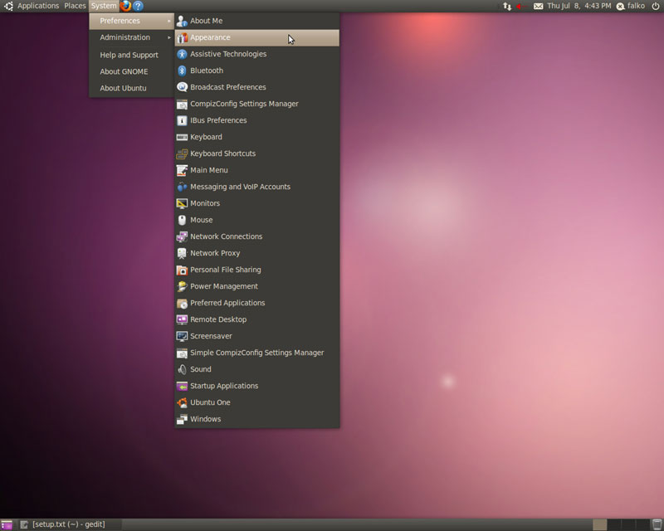Open Keyboard Shortcuts preferences
This screenshot has width=664, height=531.
tap(222, 153)
